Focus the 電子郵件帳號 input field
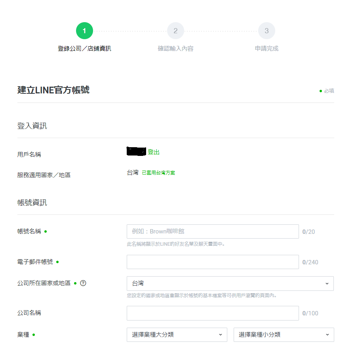The image size is (356, 349). [x=213, y=262]
